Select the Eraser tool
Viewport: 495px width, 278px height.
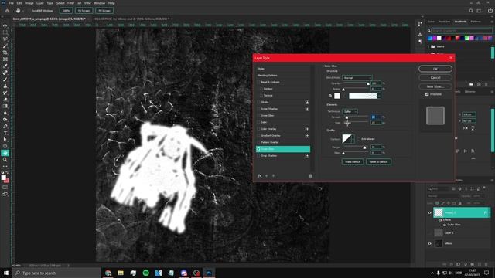pyautogui.click(x=5, y=100)
